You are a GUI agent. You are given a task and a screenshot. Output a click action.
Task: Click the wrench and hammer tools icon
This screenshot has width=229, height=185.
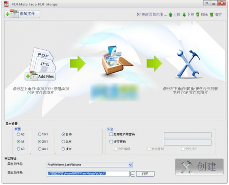[189, 64]
